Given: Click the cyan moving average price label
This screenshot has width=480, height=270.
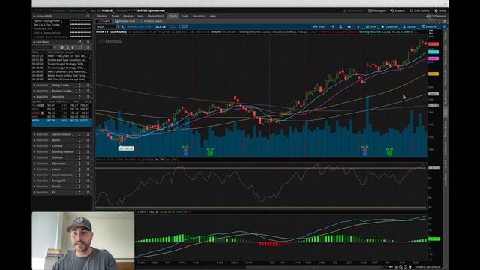Looking at the screenshot, I should coord(433,52).
